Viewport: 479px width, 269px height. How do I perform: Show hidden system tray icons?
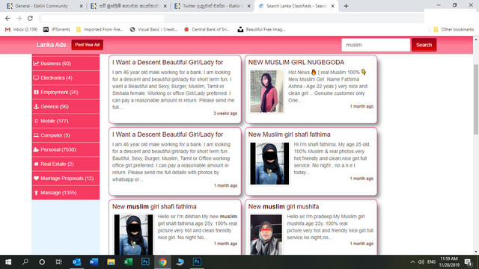pos(412,262)
